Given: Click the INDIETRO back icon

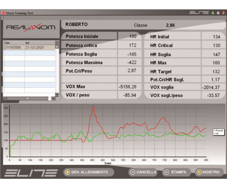Looking at the screenshot, I should pyautogui.click(x=199, y=172).
